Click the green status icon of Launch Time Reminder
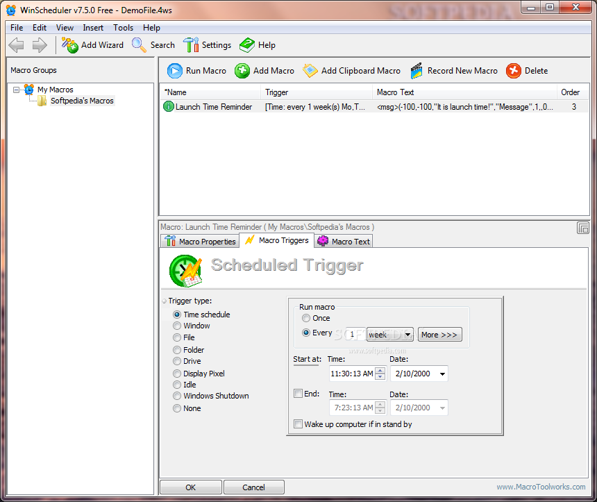597x502 pixels. [168, 107]
